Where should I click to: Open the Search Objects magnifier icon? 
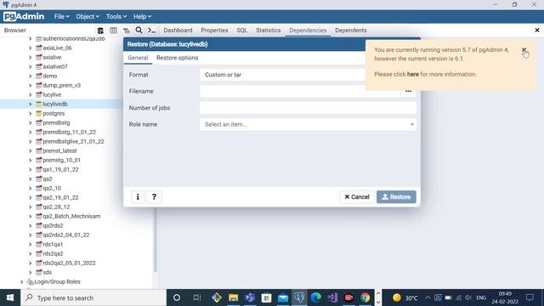click(139, 31)
